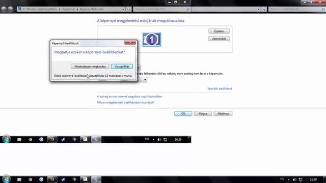This screenshot has width=326, height=183.
Task: Click the Észlelés button
Action: point(219,31)
